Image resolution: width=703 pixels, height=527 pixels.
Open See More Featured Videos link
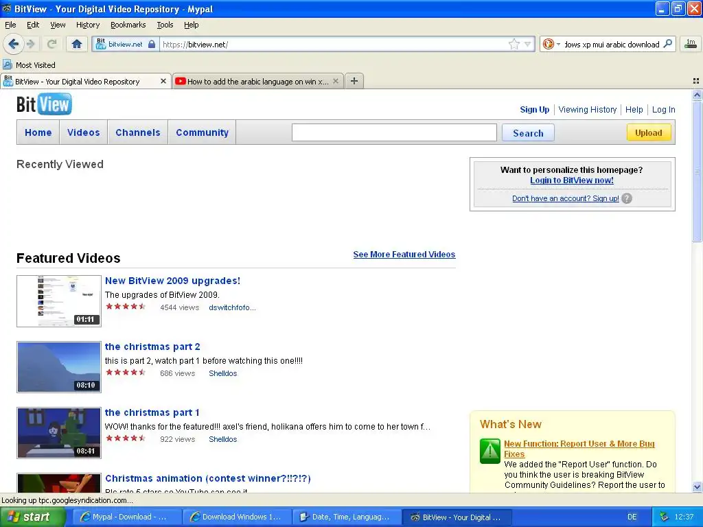point(404,255)
